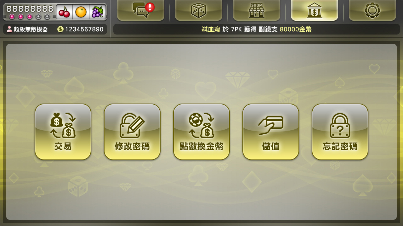Viewport: 403px width, 226px height.
Task: Open the 儲值 top-up card button
Action: (x=271, y=132)
